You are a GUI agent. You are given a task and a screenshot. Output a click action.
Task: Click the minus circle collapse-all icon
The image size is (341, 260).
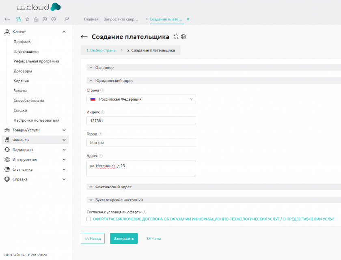point(54,19)
